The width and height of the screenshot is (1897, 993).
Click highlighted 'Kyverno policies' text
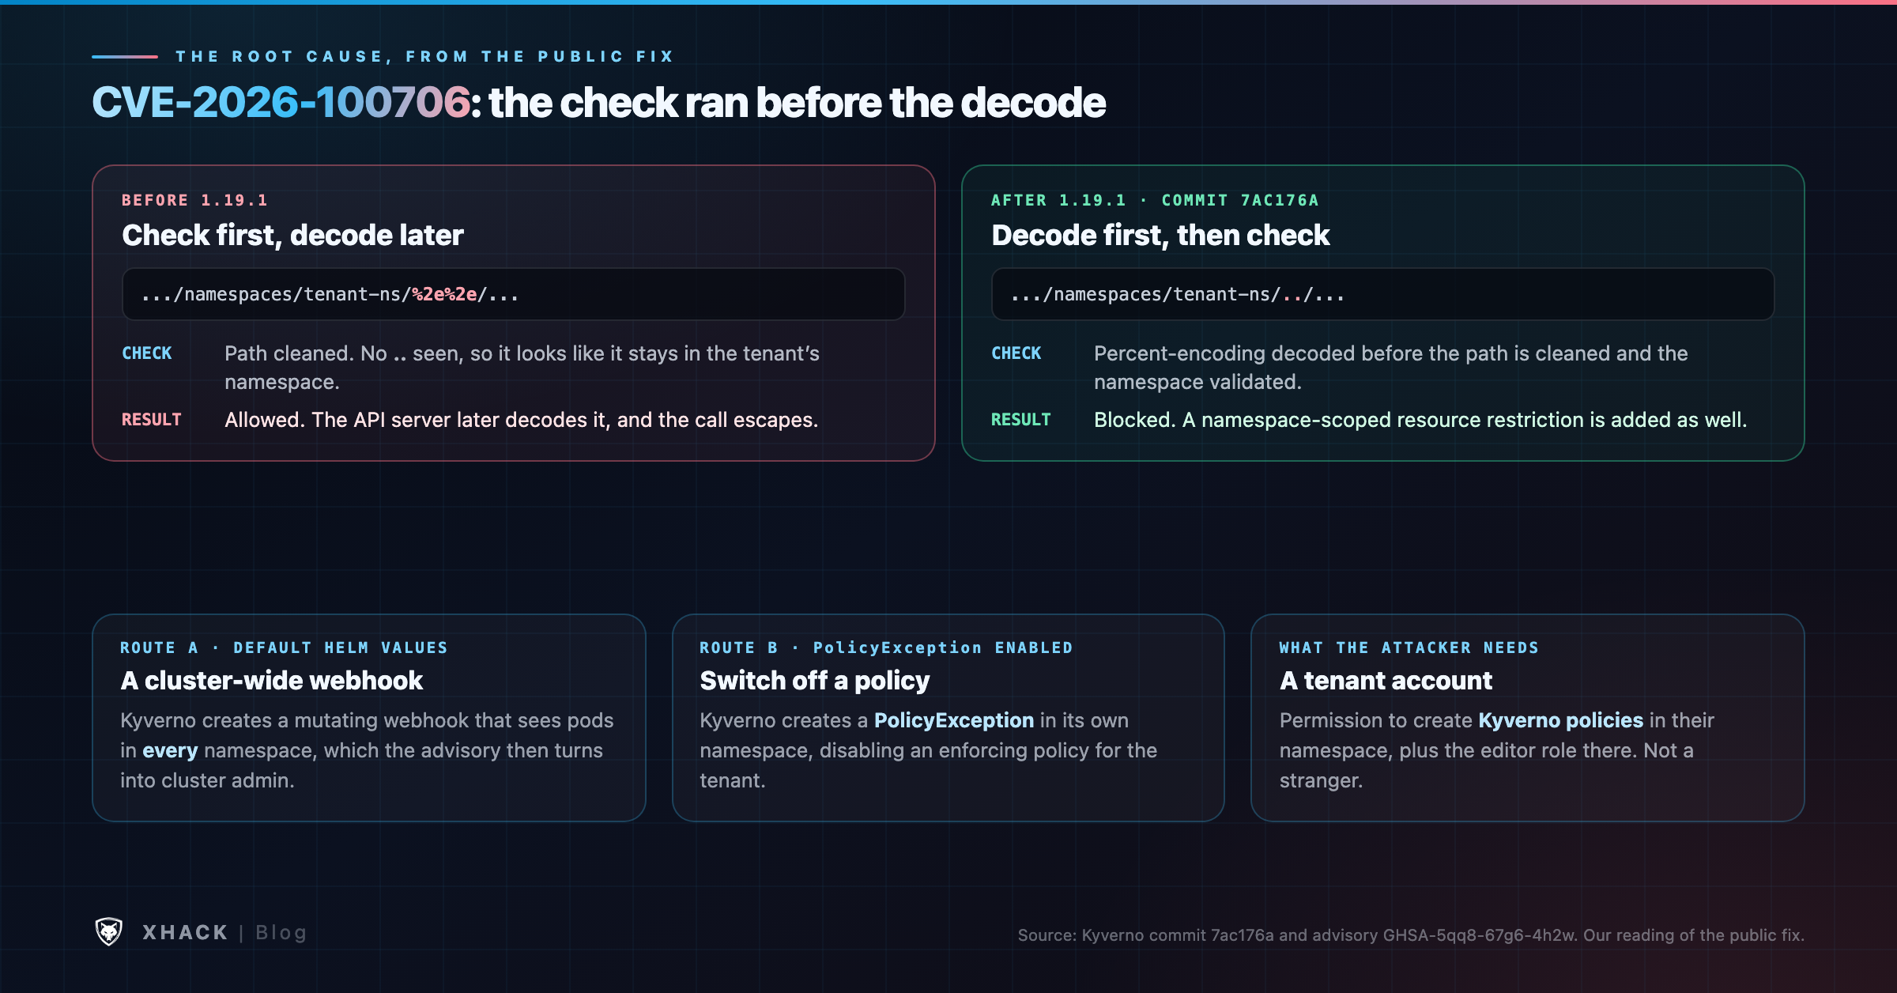(1561, 720)
